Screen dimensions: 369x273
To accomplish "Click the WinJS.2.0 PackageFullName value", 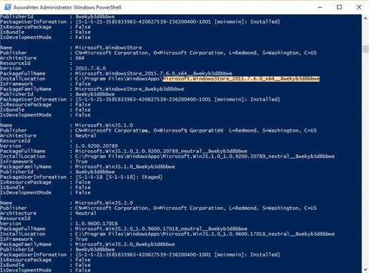I will (161, 229).
